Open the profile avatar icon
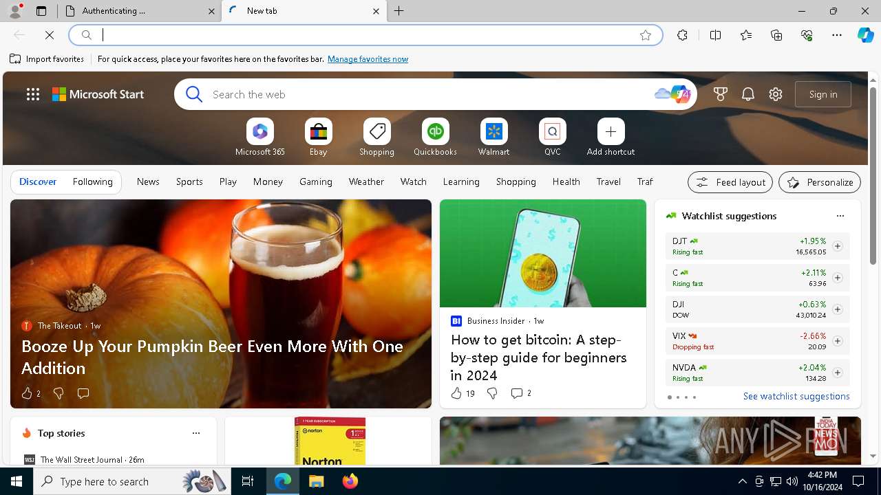The height and width of the screenshot is (495, 881). click(14, 11)
